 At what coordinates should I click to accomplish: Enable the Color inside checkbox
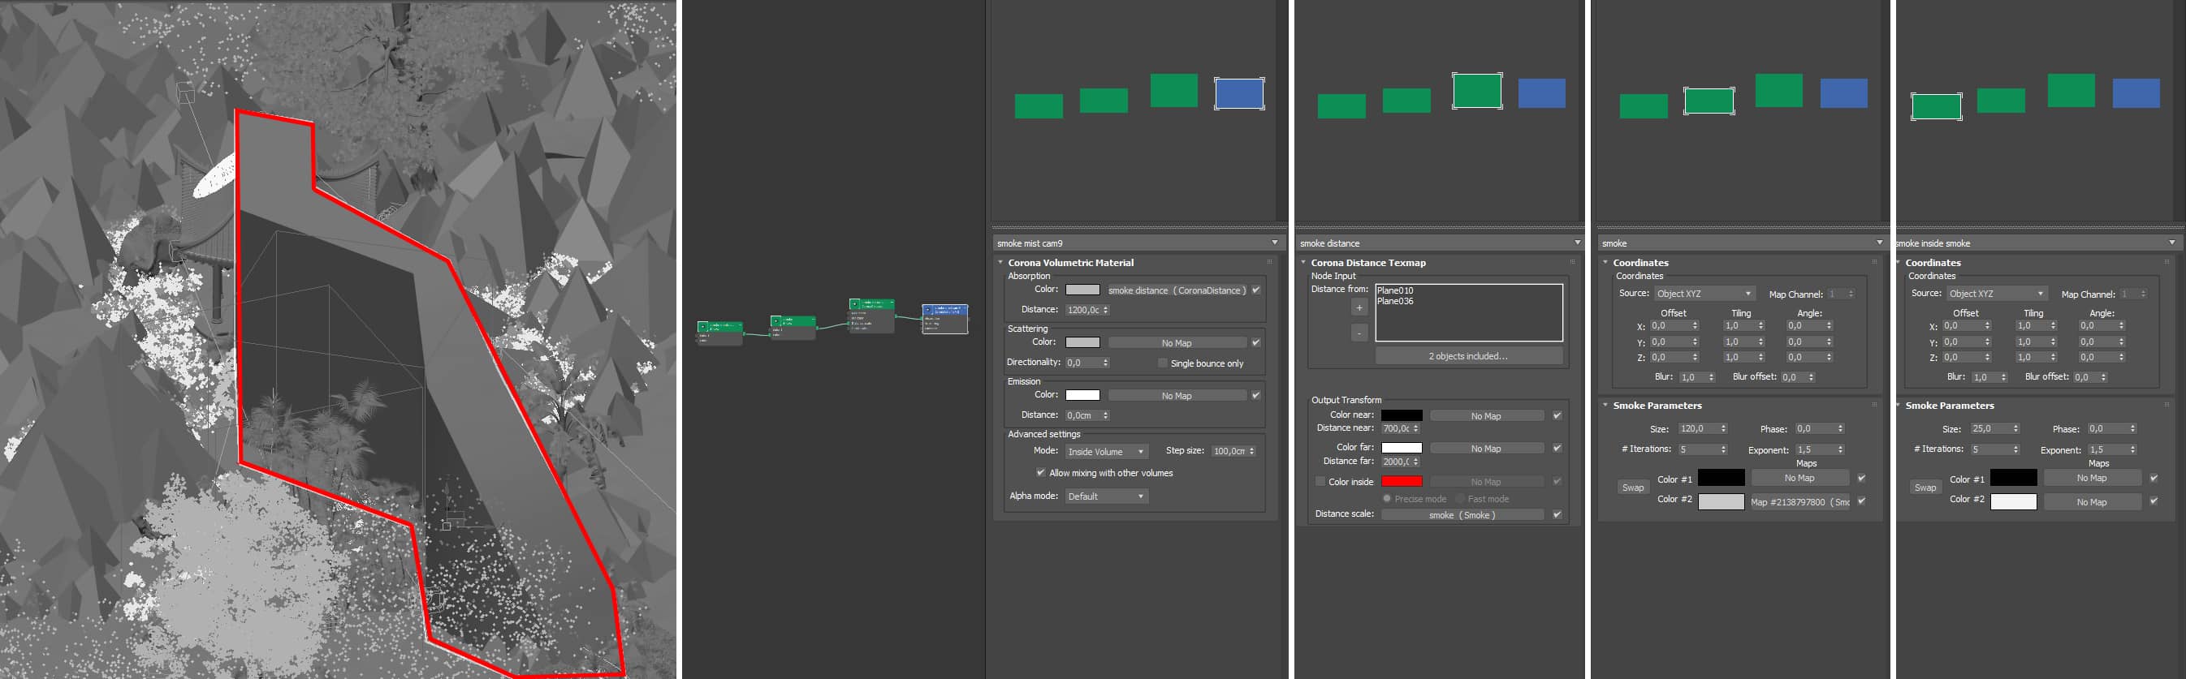pyautogui.click(x=1320, y=482)
